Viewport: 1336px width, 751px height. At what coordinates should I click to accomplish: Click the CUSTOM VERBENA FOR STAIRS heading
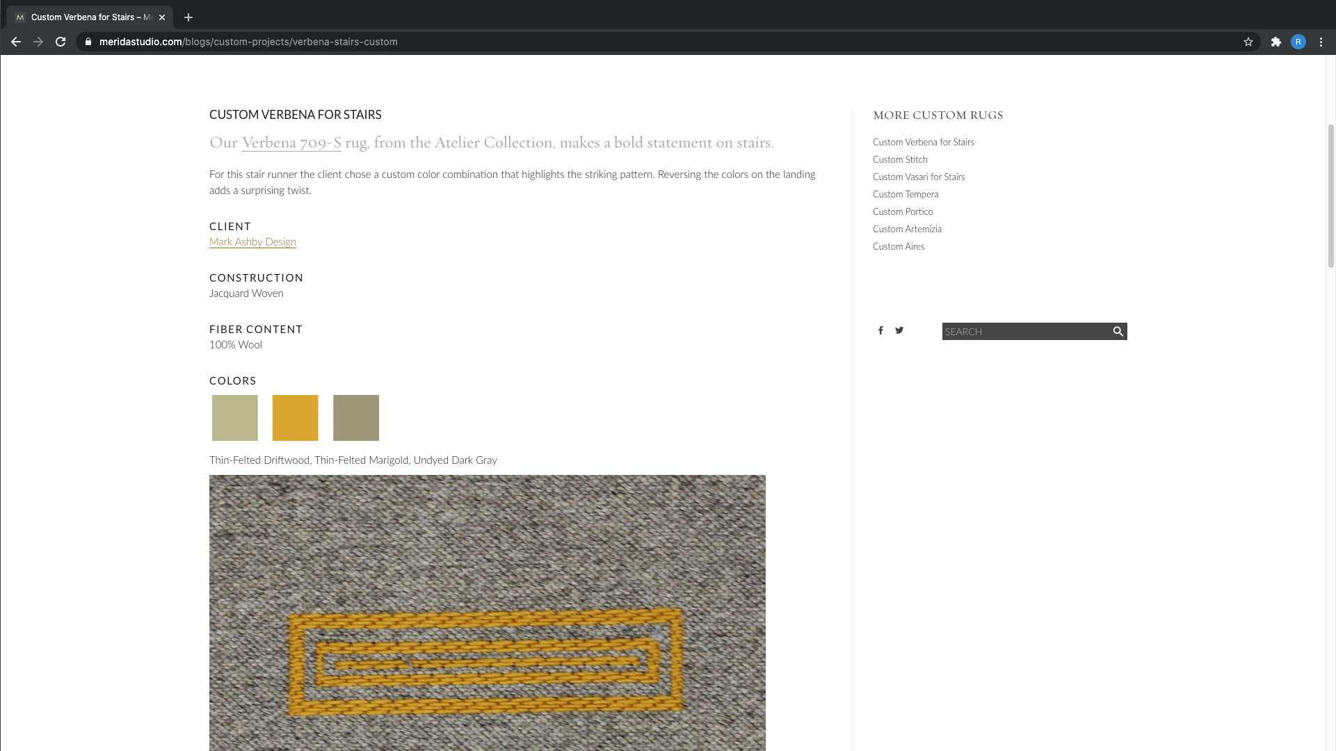point(295,114)
